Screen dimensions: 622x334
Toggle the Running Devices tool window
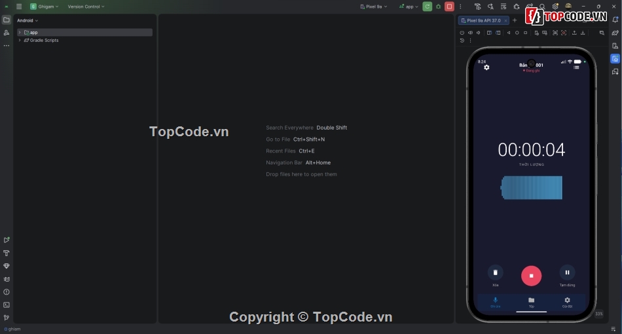[615, 59]
